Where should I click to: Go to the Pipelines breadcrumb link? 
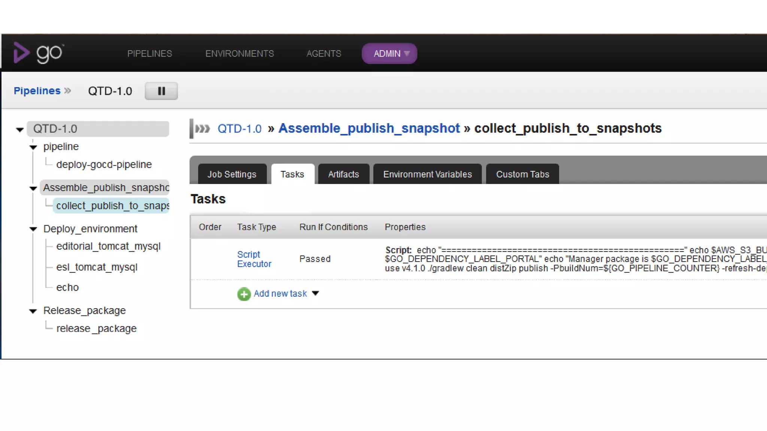click(37, 91)
